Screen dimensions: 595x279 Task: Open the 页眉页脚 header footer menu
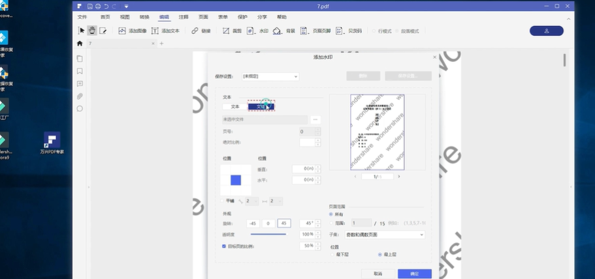(315, 31)
